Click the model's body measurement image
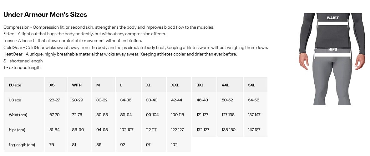This screenshot has width=370, height=156. (332, 59)
